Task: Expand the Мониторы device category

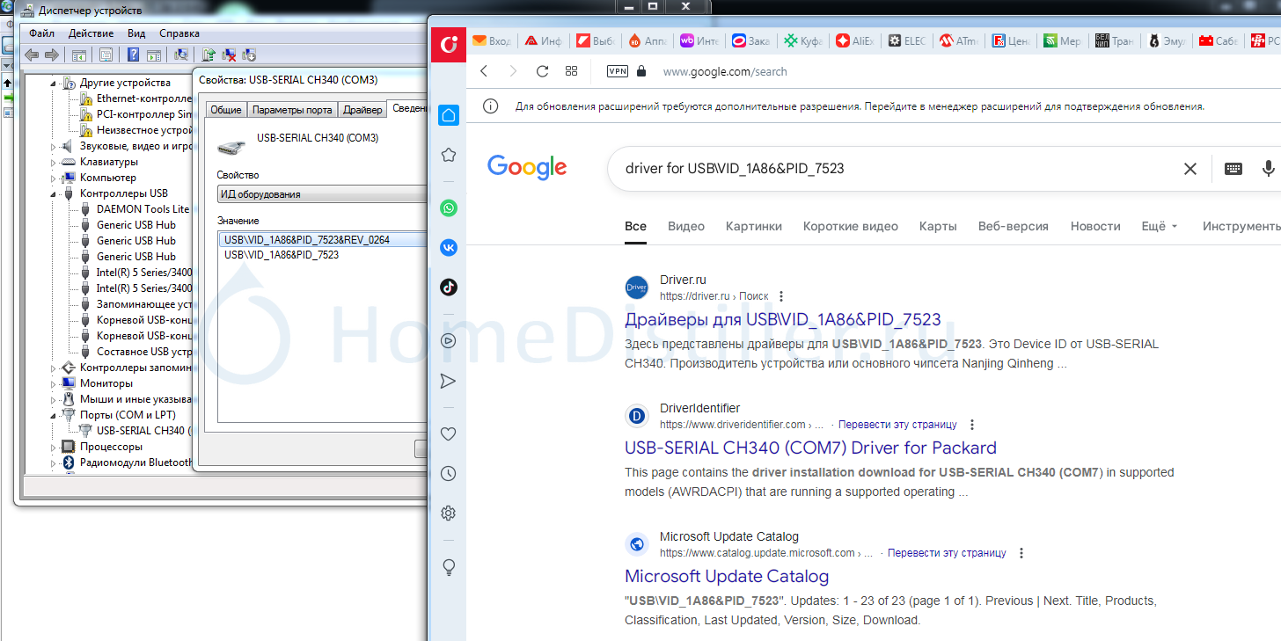Action: click(x=54, y=383)
